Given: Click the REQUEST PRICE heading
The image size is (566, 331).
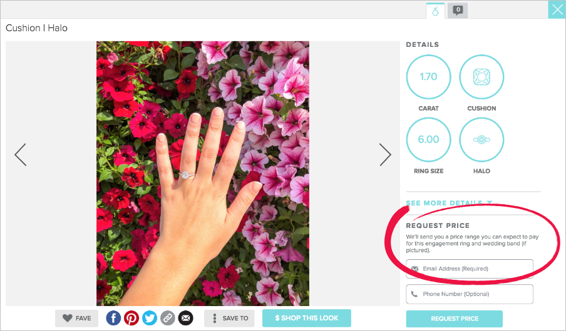Looking at the screenshot, I should point(438,226).
